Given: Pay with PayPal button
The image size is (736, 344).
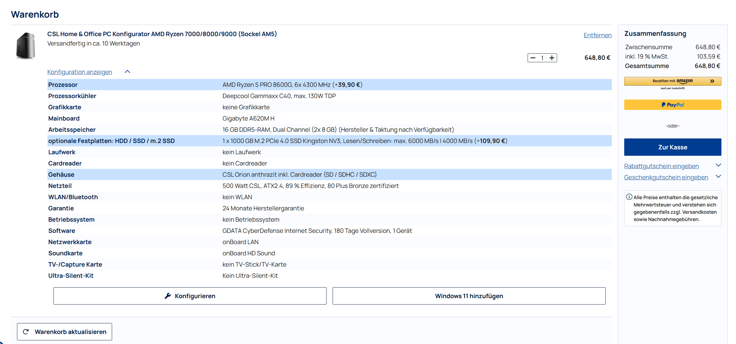Looking at the screenshot, I should point(672,105).
